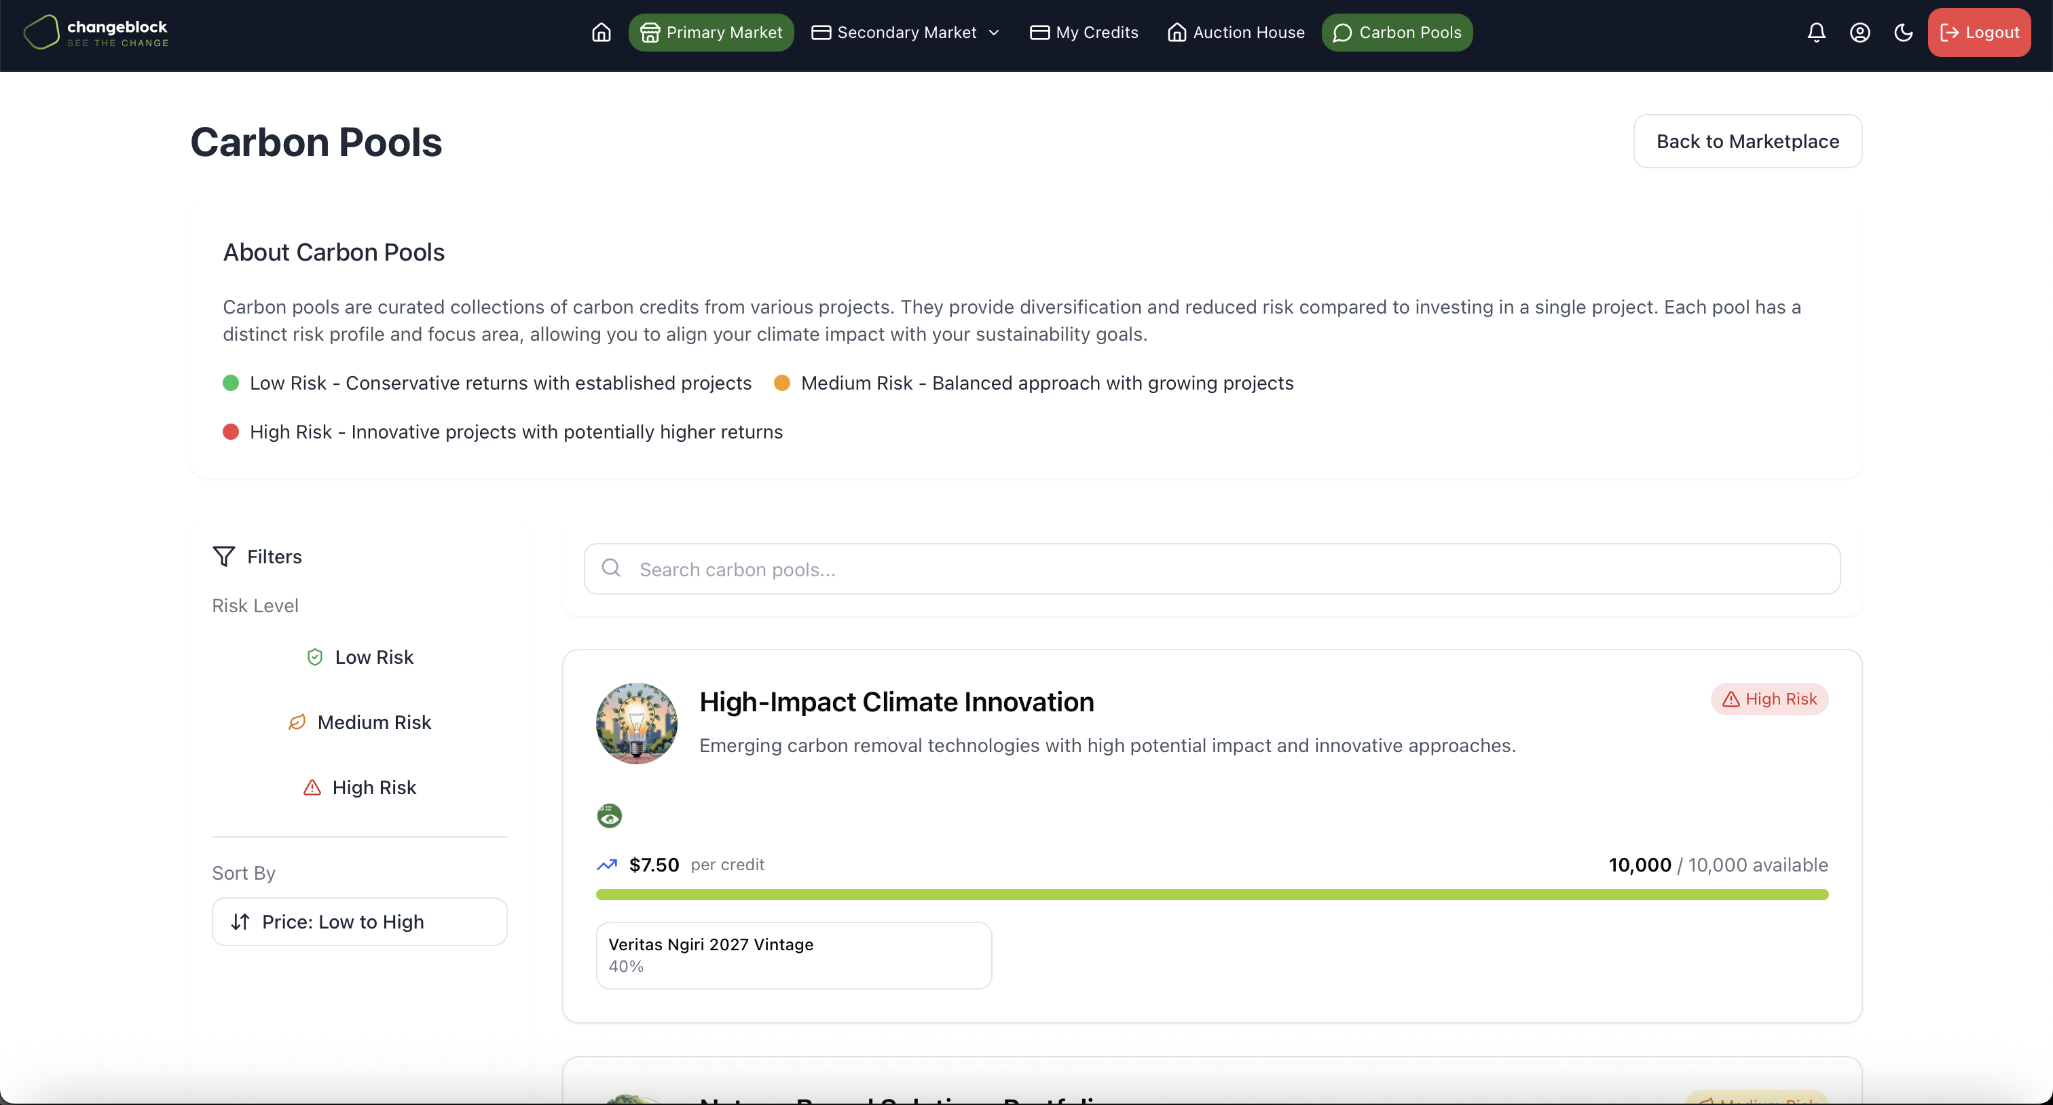
Task: Click the Low Risk shield icon
Action: pyautogui.click(x=315, y=657)
